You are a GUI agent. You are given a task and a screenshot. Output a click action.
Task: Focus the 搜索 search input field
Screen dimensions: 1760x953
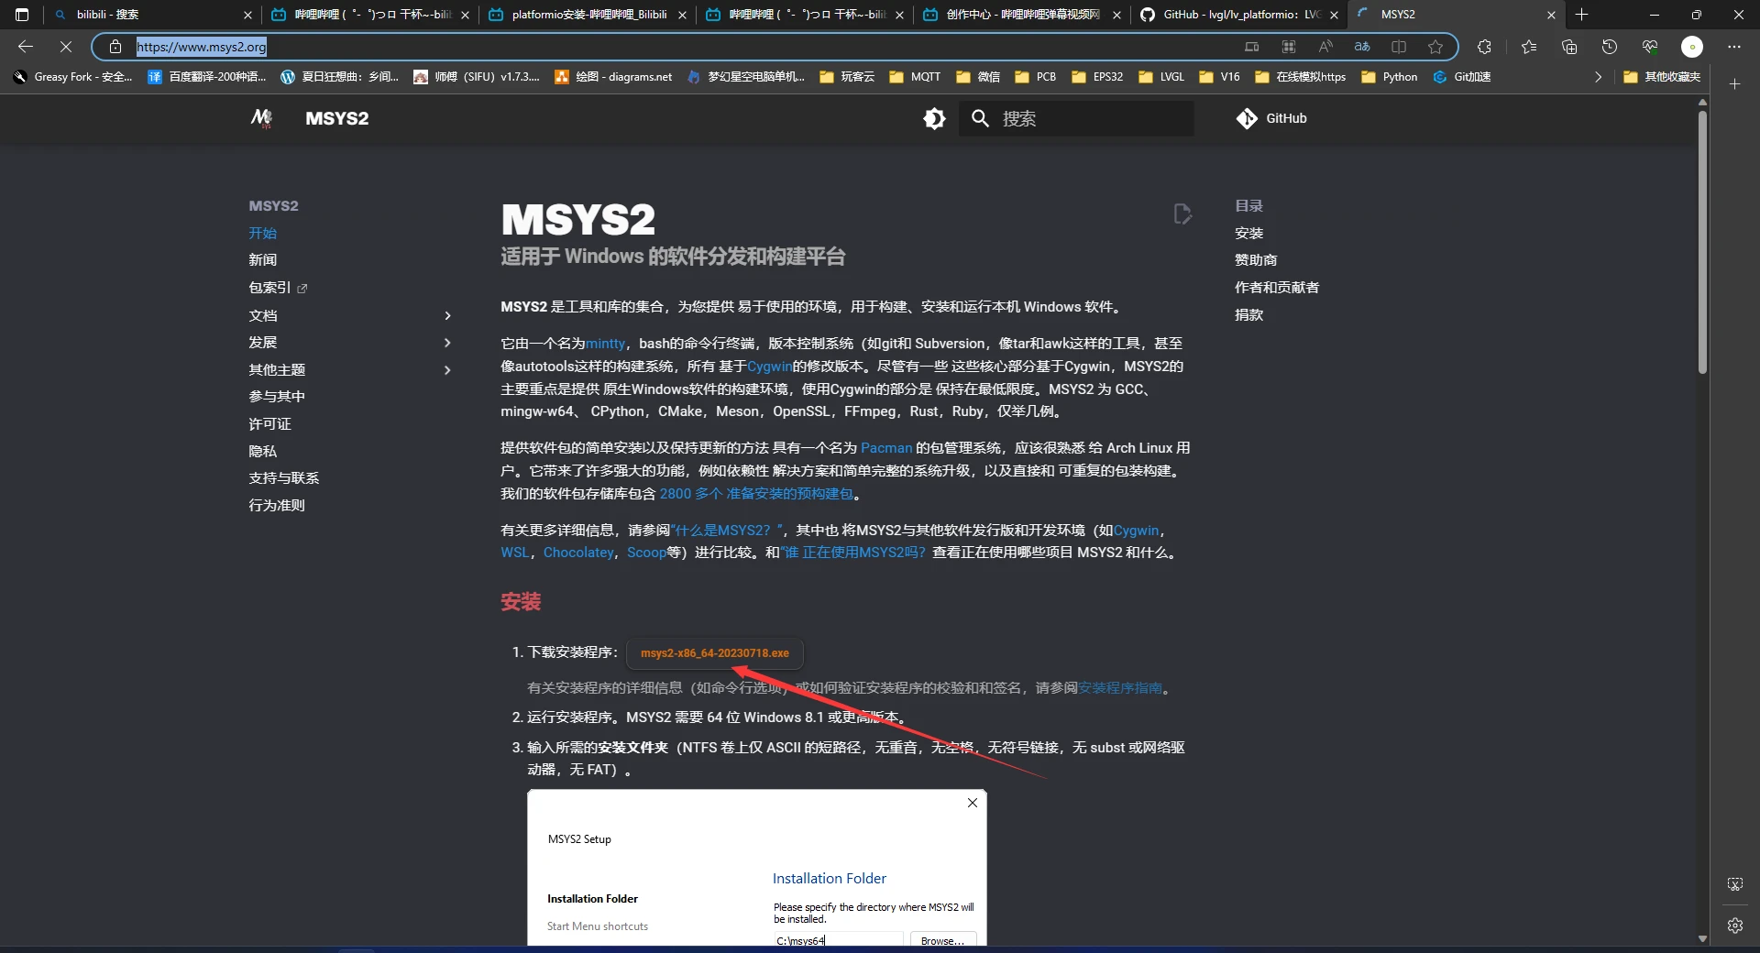pyautogui.click(x=1076, y=118)
